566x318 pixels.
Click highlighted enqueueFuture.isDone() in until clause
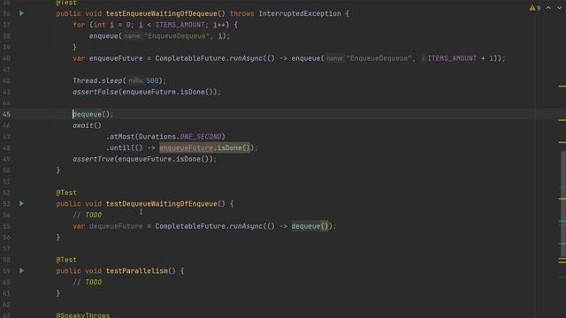point(204,148)
